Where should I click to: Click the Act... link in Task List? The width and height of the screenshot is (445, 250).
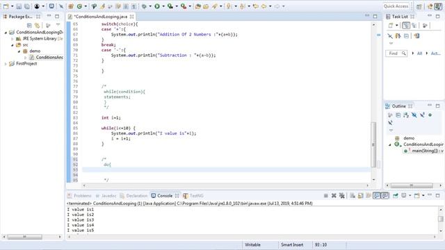[436, 53]
